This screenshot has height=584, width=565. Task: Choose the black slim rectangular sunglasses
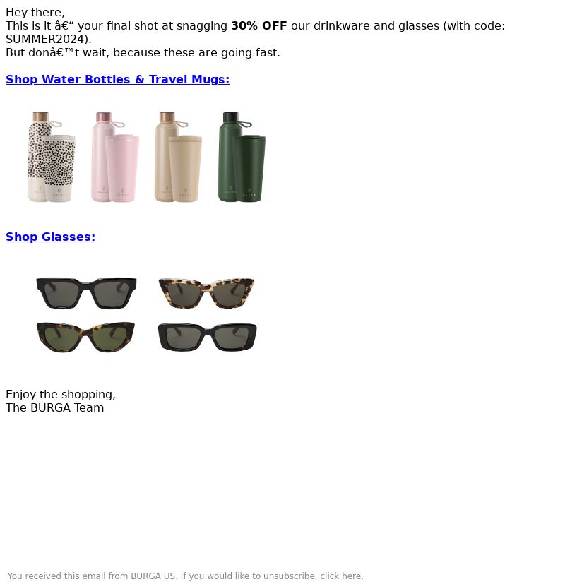207,337
